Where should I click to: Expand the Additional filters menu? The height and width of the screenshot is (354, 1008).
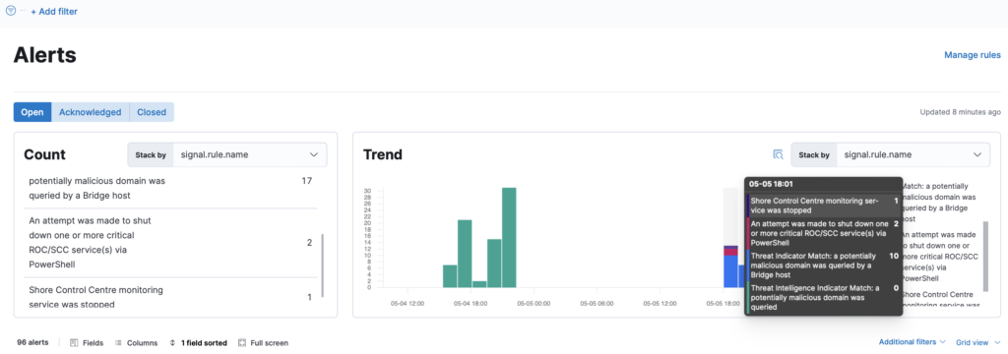click(x=912, y=342)
